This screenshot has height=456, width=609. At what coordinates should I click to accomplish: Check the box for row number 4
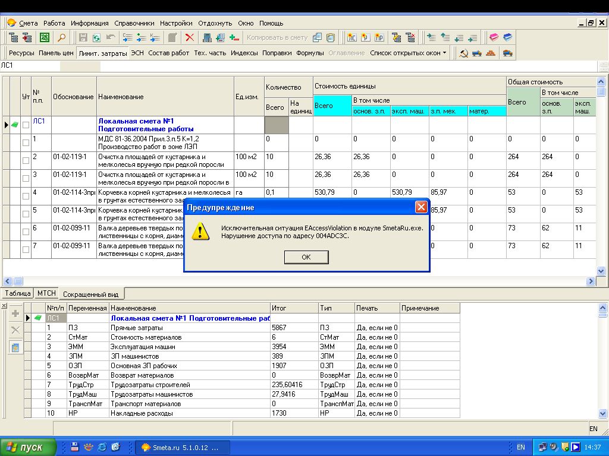tap(26, 196)
